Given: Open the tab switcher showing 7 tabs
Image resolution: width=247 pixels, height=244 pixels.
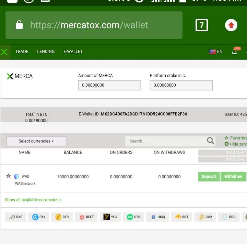Looking at the screenshot, I should click(202, 25).
